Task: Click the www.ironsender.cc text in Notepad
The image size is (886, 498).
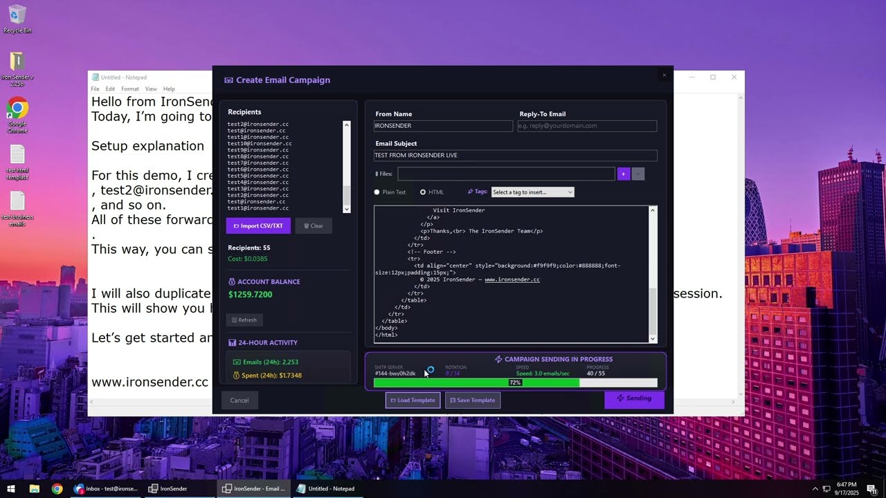Action: [150, 382]
